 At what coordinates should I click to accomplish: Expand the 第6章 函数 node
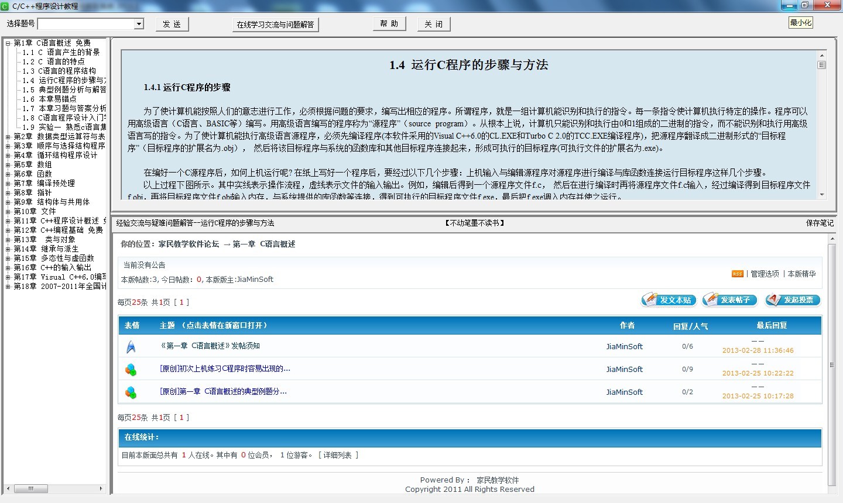(x=8, y=174)
